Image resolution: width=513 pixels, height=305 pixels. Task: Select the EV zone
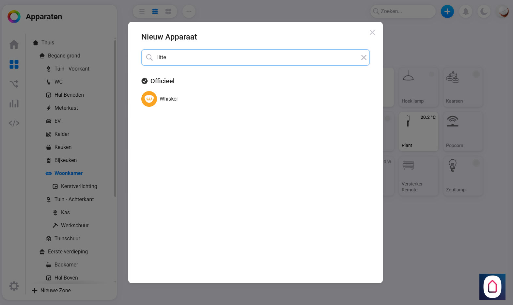pos(57,121)
